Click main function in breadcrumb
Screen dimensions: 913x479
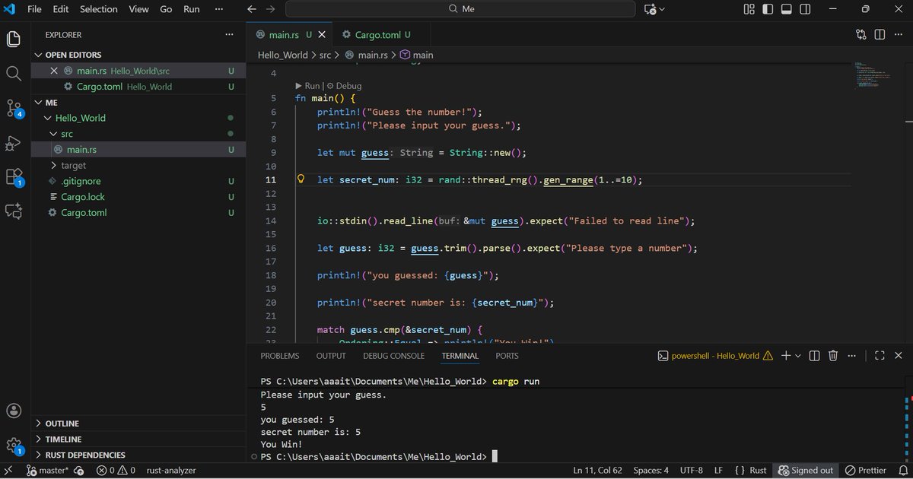pyautogui.click(x=416, y=55)
